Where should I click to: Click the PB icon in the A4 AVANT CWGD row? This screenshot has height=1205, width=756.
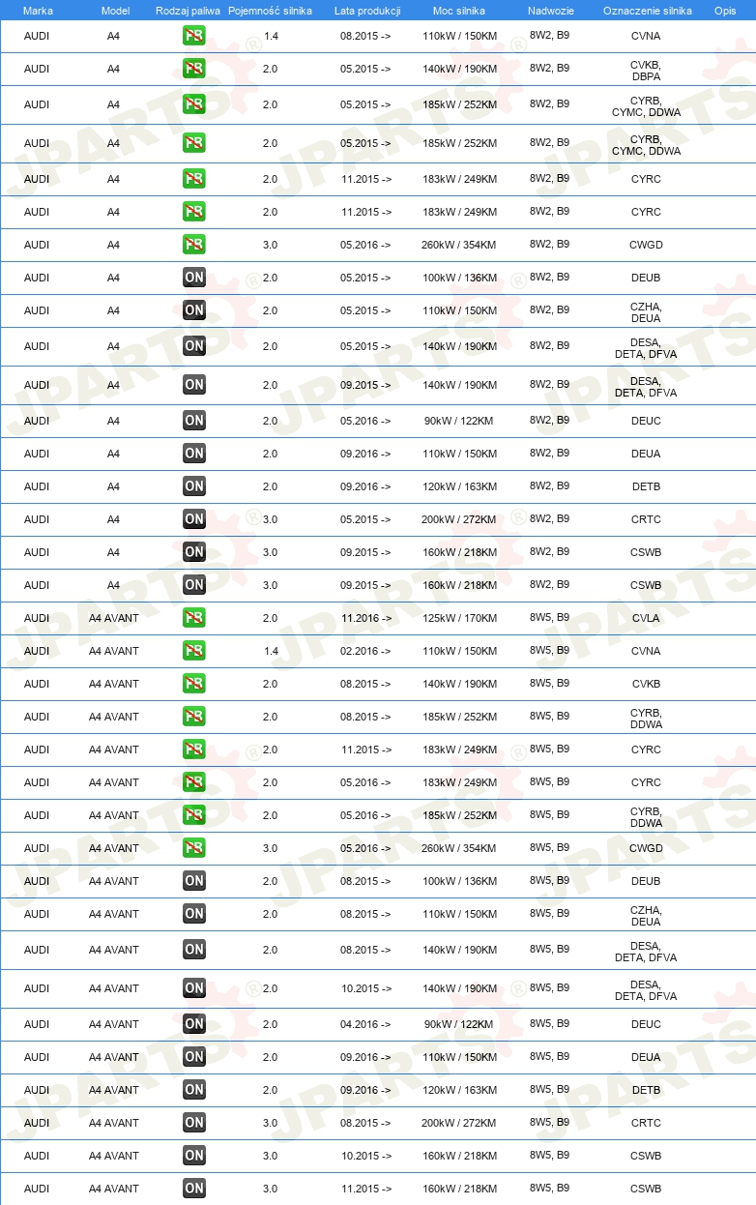click(194, 848)
